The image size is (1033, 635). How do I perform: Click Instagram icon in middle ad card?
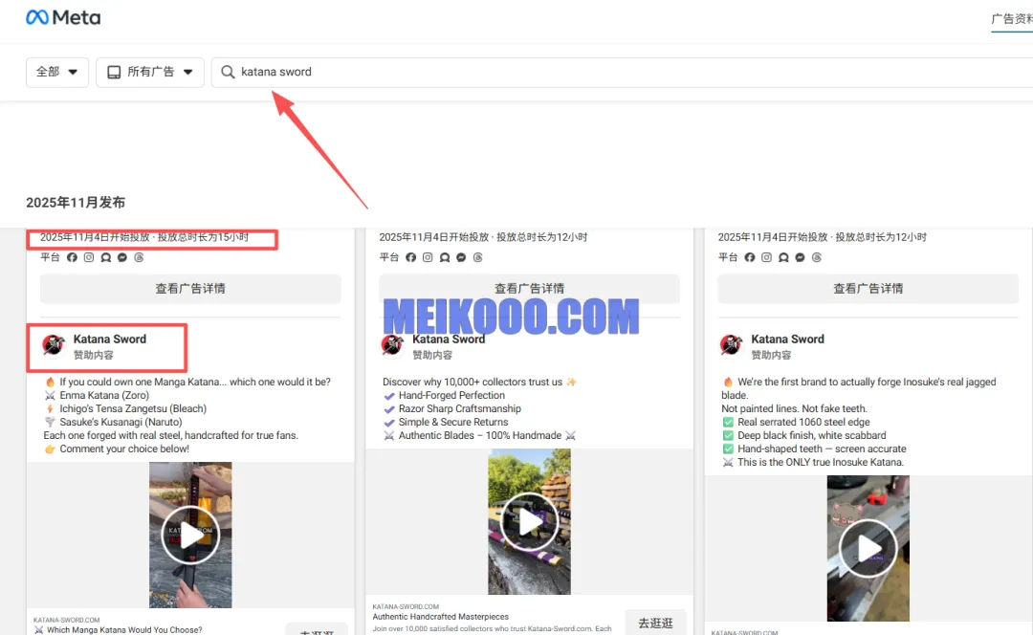[x=428, y=257]
